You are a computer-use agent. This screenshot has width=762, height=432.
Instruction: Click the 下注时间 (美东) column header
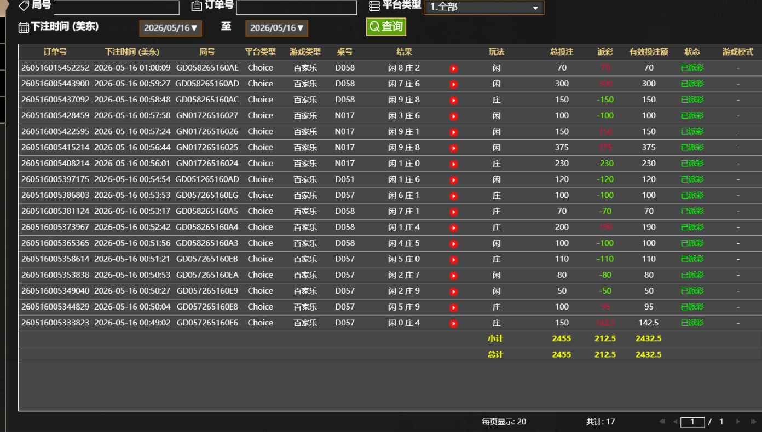pos(132,52)
